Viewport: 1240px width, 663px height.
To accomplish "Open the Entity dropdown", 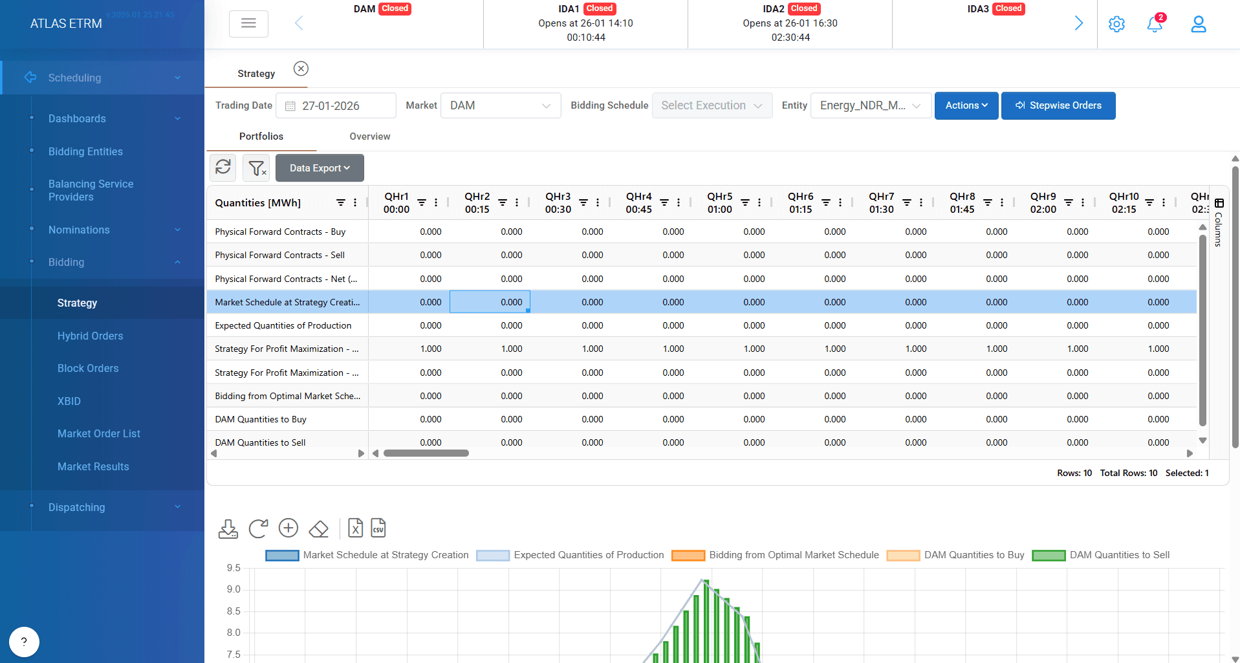I will point(871,105).
